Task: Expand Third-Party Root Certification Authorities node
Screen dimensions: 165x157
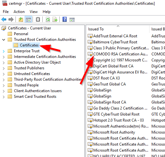Action: pyautogui.click(x=4, y=80)
